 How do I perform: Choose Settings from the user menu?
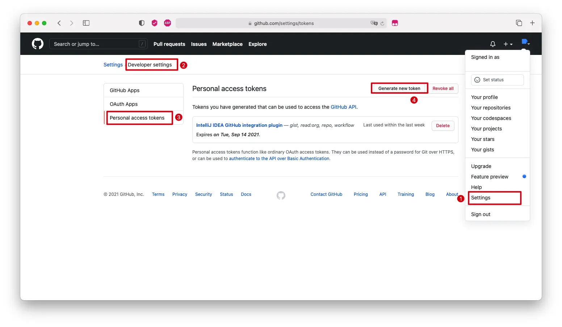tap(481, 198)
